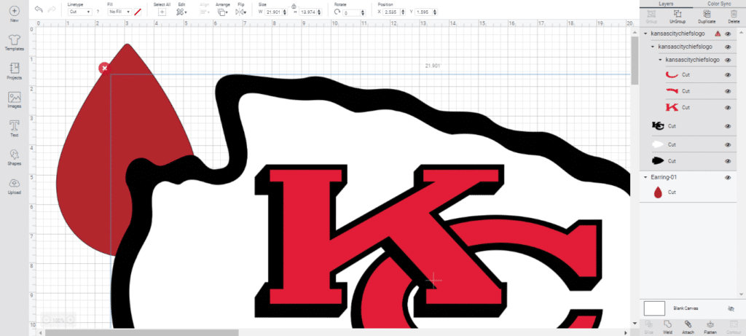Attach the selected layers
Viewport: 746px width, 336px height.
688,327
